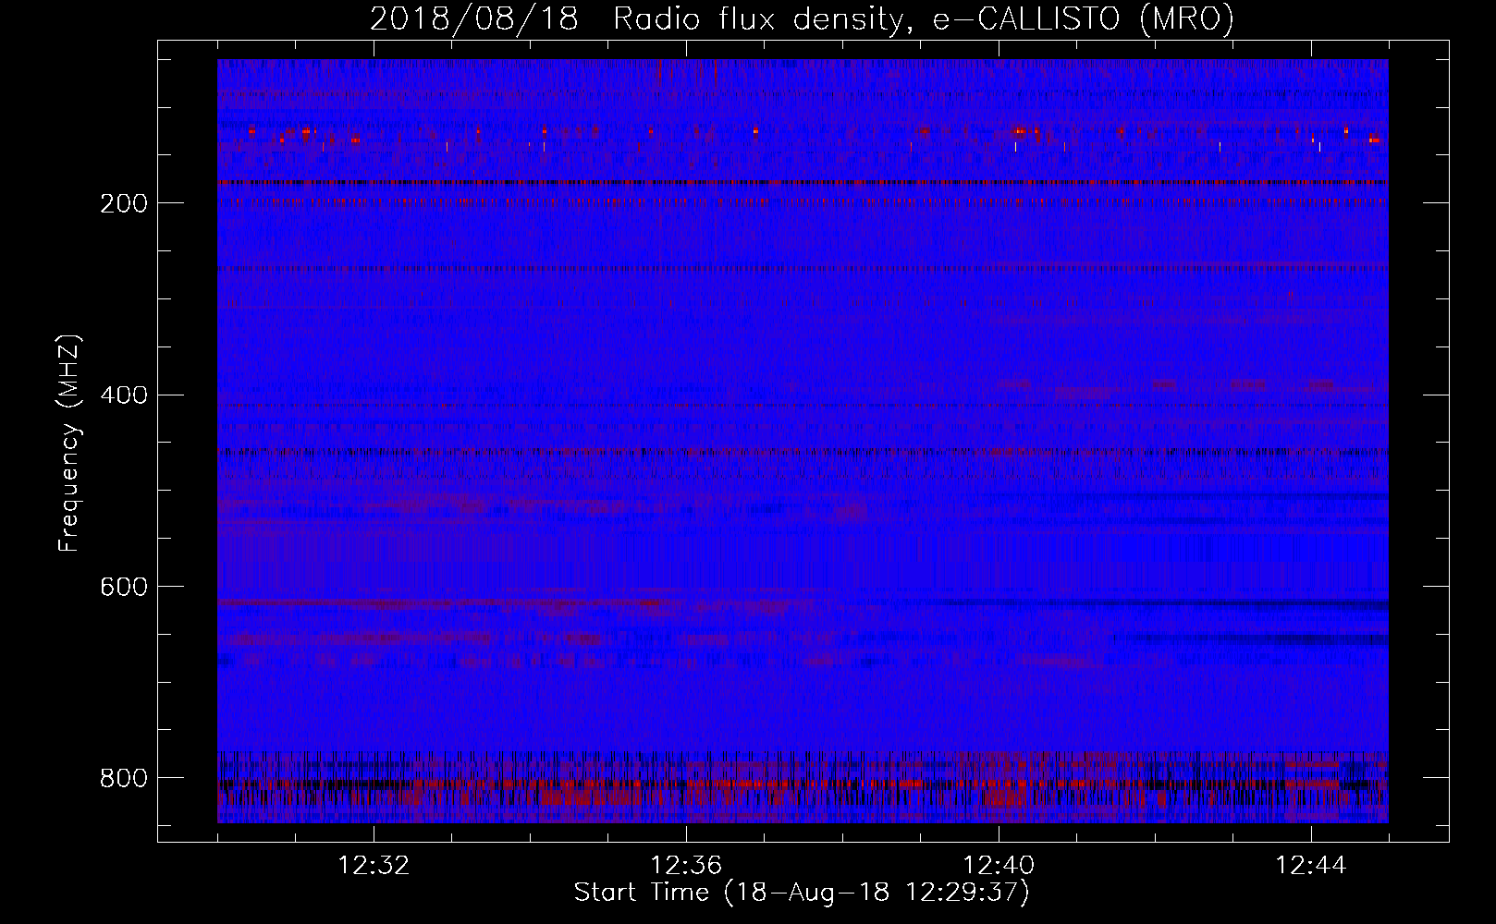This screenshot has height=924, width=1496.
Task: Click the '12:36' time axis label
Action: [686, 866]
